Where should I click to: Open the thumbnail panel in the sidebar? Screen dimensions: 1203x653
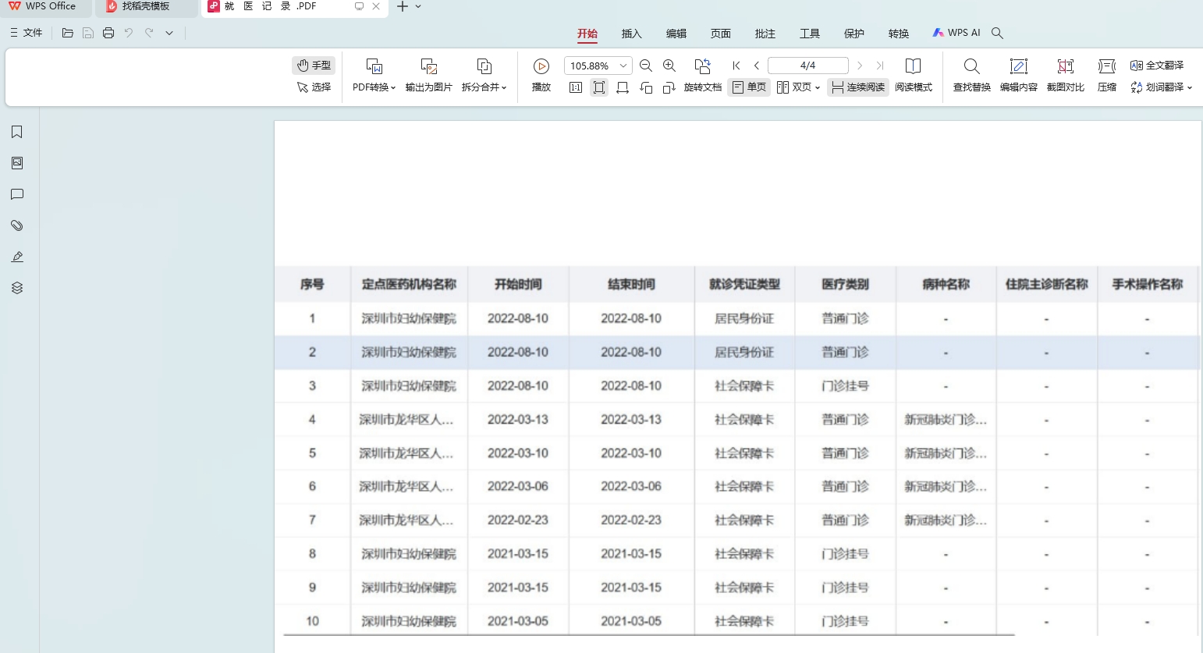pos(17,163)
